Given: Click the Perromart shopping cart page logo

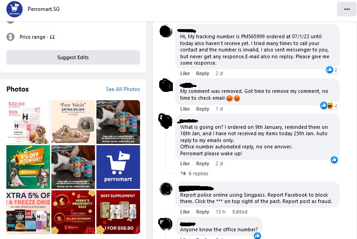Looking at the screenshot, I should click(15, 9).
